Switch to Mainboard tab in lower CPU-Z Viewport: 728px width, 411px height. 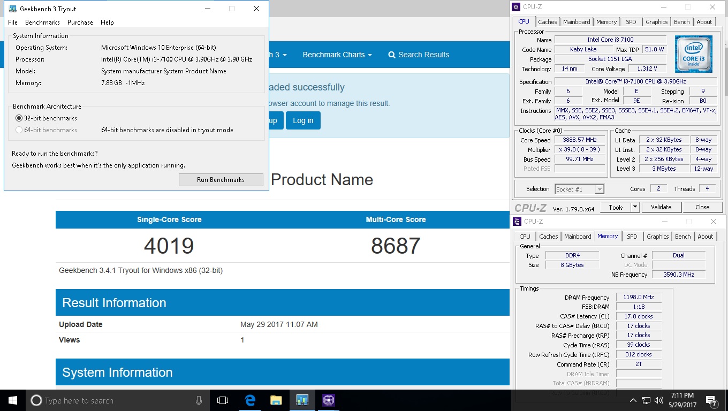578,237
